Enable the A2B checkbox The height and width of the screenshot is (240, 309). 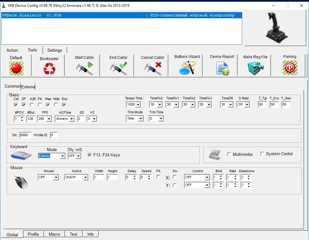tap(32, 105)
